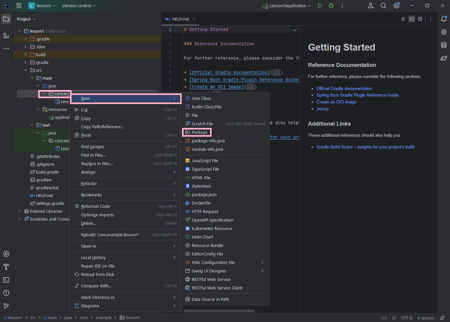Open the Services tool window icon
Image resolution: width=450 pixels, height=322 pixels.
(x=6, y=254)
